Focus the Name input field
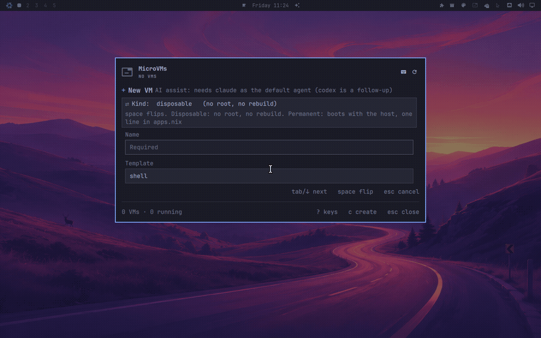This screenshot has height=338, width=541. coord(269,147)
